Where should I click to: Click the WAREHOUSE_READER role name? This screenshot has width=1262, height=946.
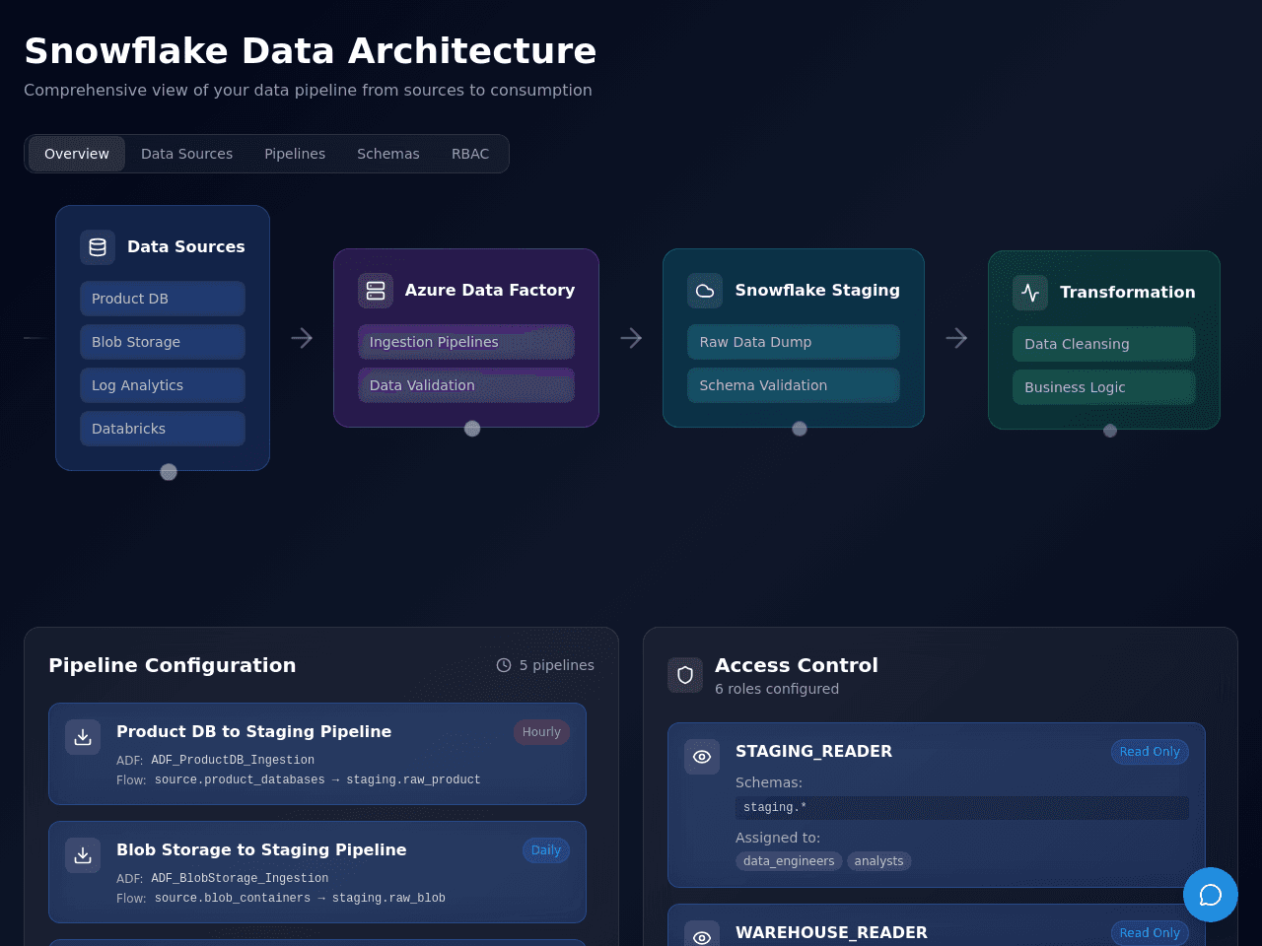point(831,932)
